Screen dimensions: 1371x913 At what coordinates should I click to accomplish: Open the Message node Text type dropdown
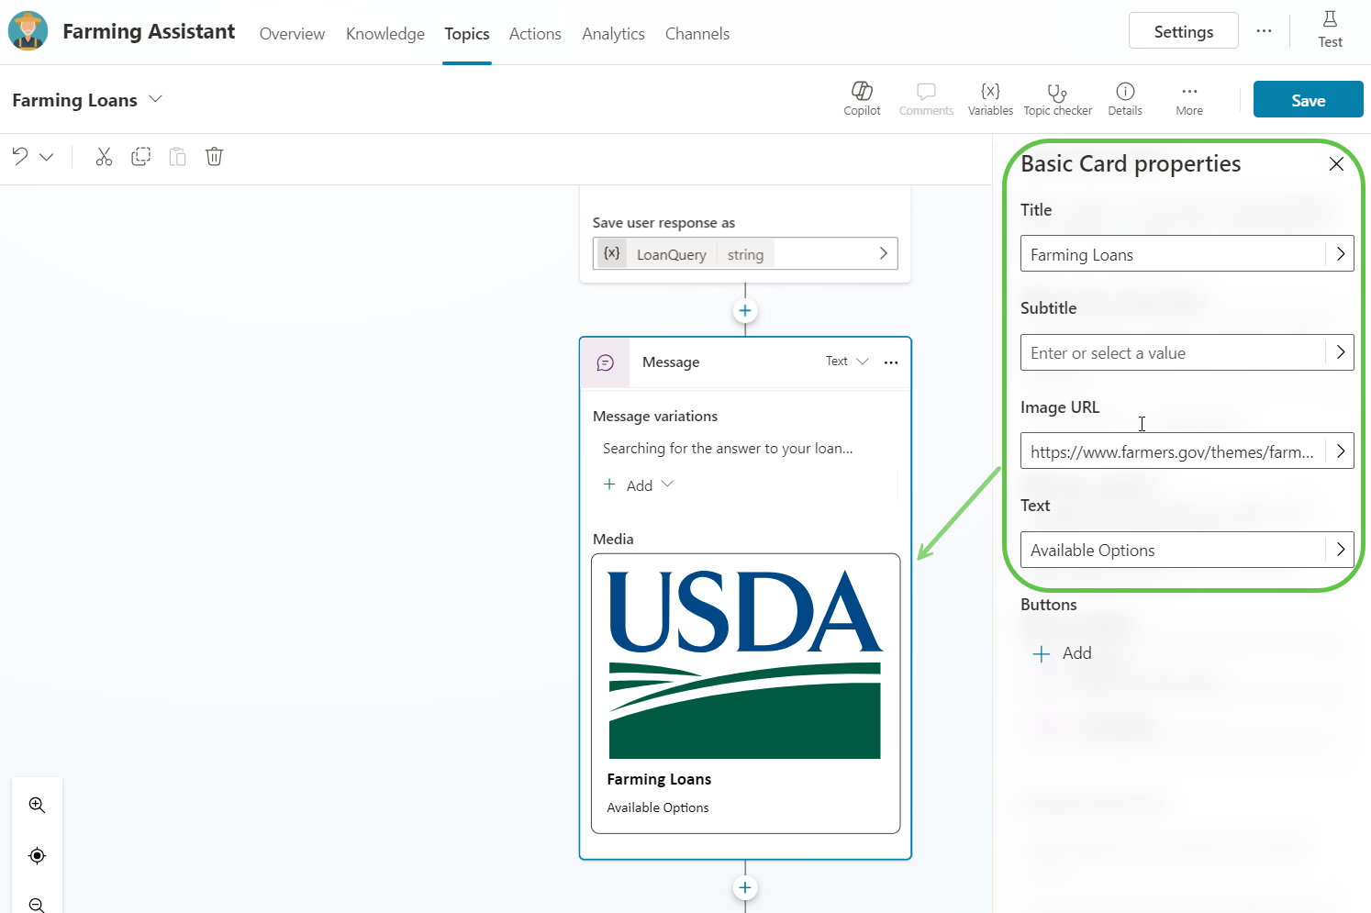846,362
